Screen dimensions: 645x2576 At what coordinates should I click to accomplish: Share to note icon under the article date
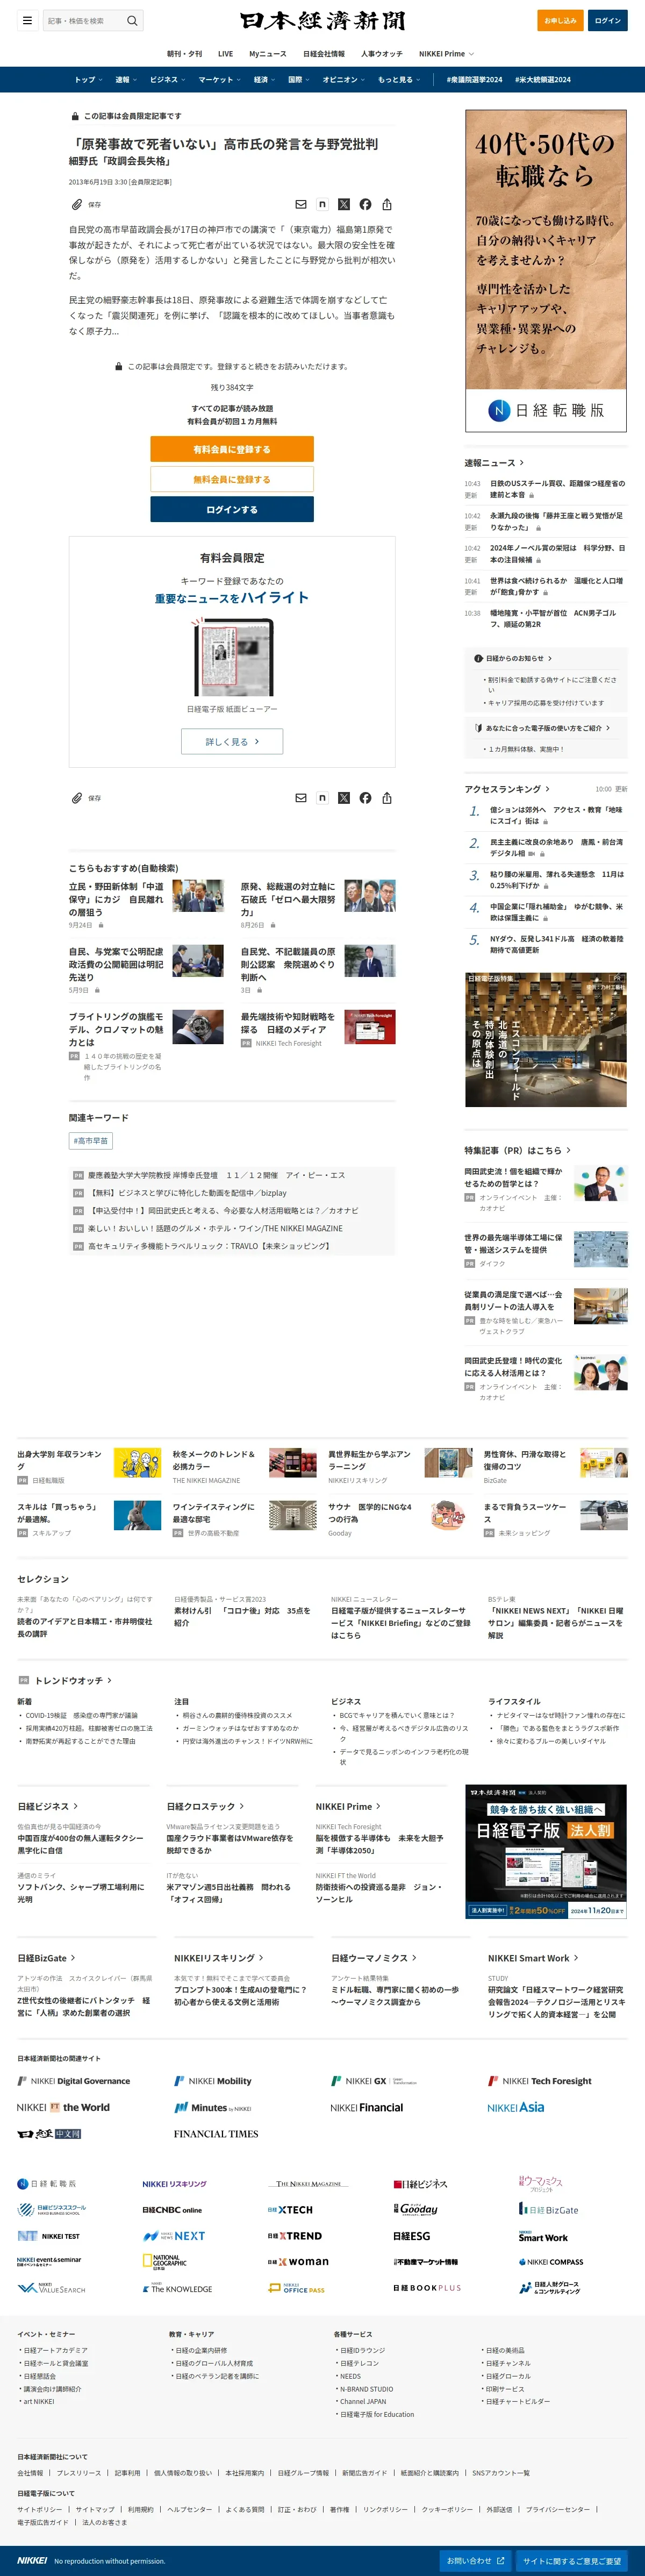click(322, 204)
